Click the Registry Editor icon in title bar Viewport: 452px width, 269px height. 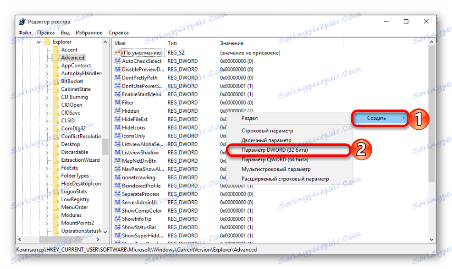pyautogui.click(x=22, y=21)
